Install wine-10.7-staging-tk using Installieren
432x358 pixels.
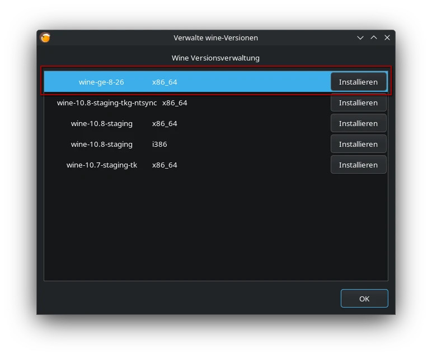358,165
